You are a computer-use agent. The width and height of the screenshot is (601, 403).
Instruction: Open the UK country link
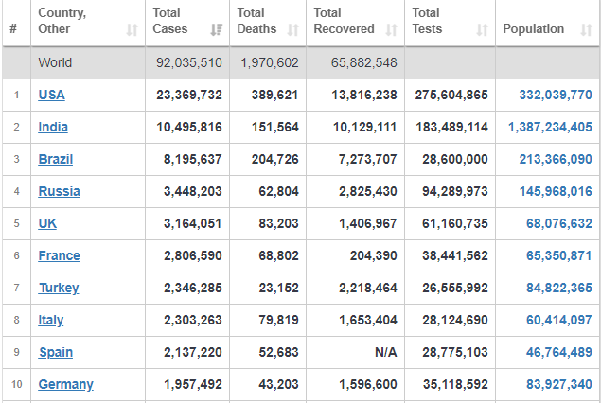[x=47, y=223]
